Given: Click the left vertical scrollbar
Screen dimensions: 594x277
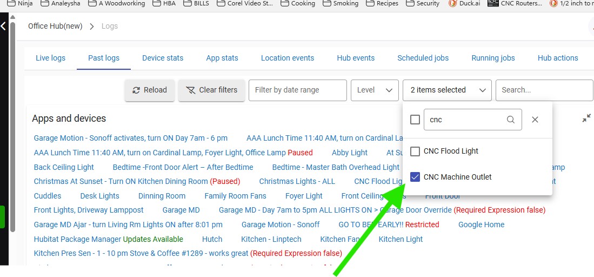Looking at the screenshot, I should [12, 124].
